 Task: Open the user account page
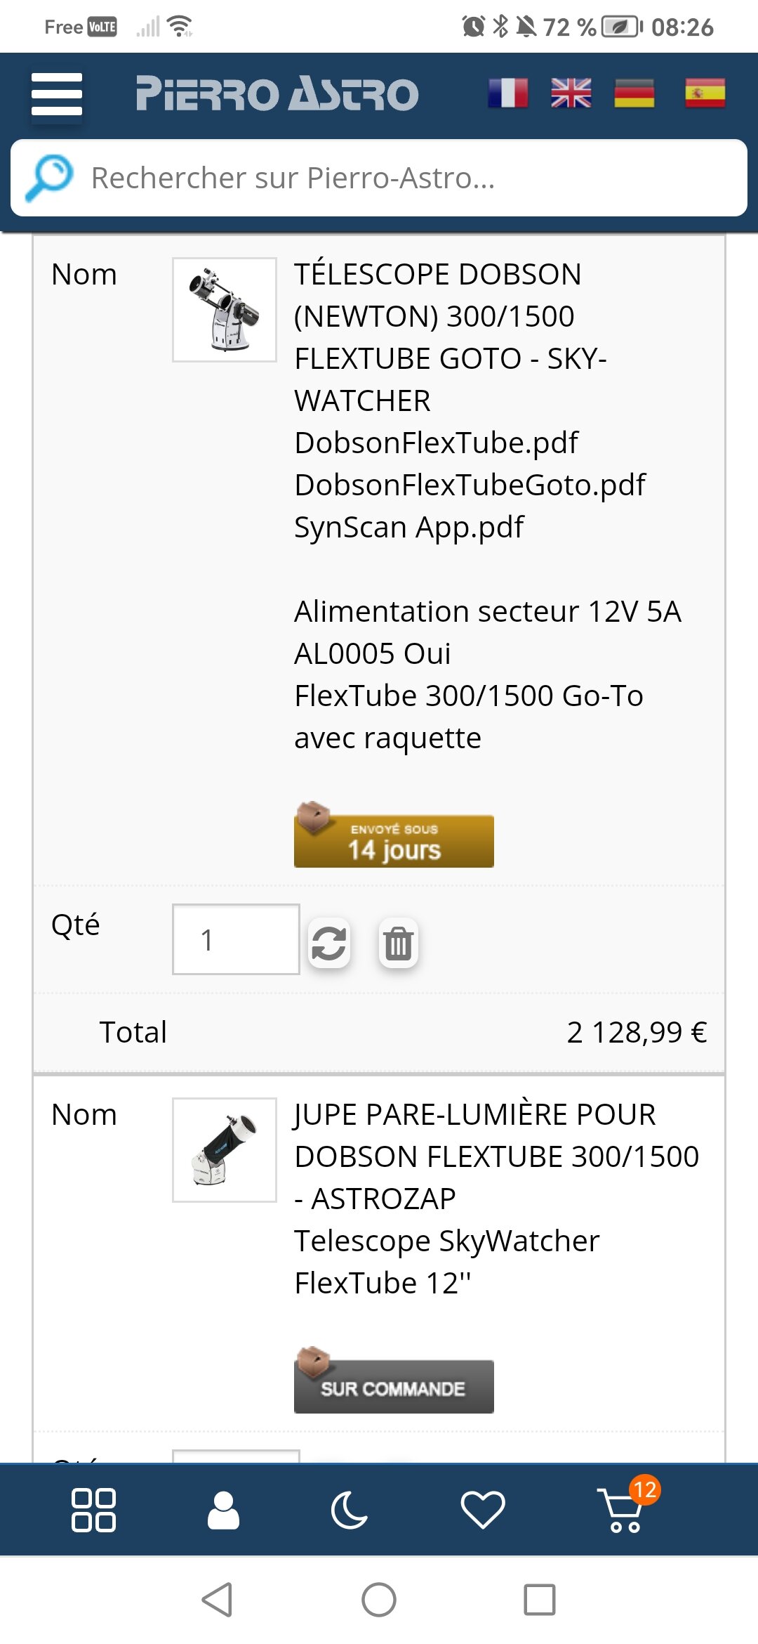(x=223, y=1510)
